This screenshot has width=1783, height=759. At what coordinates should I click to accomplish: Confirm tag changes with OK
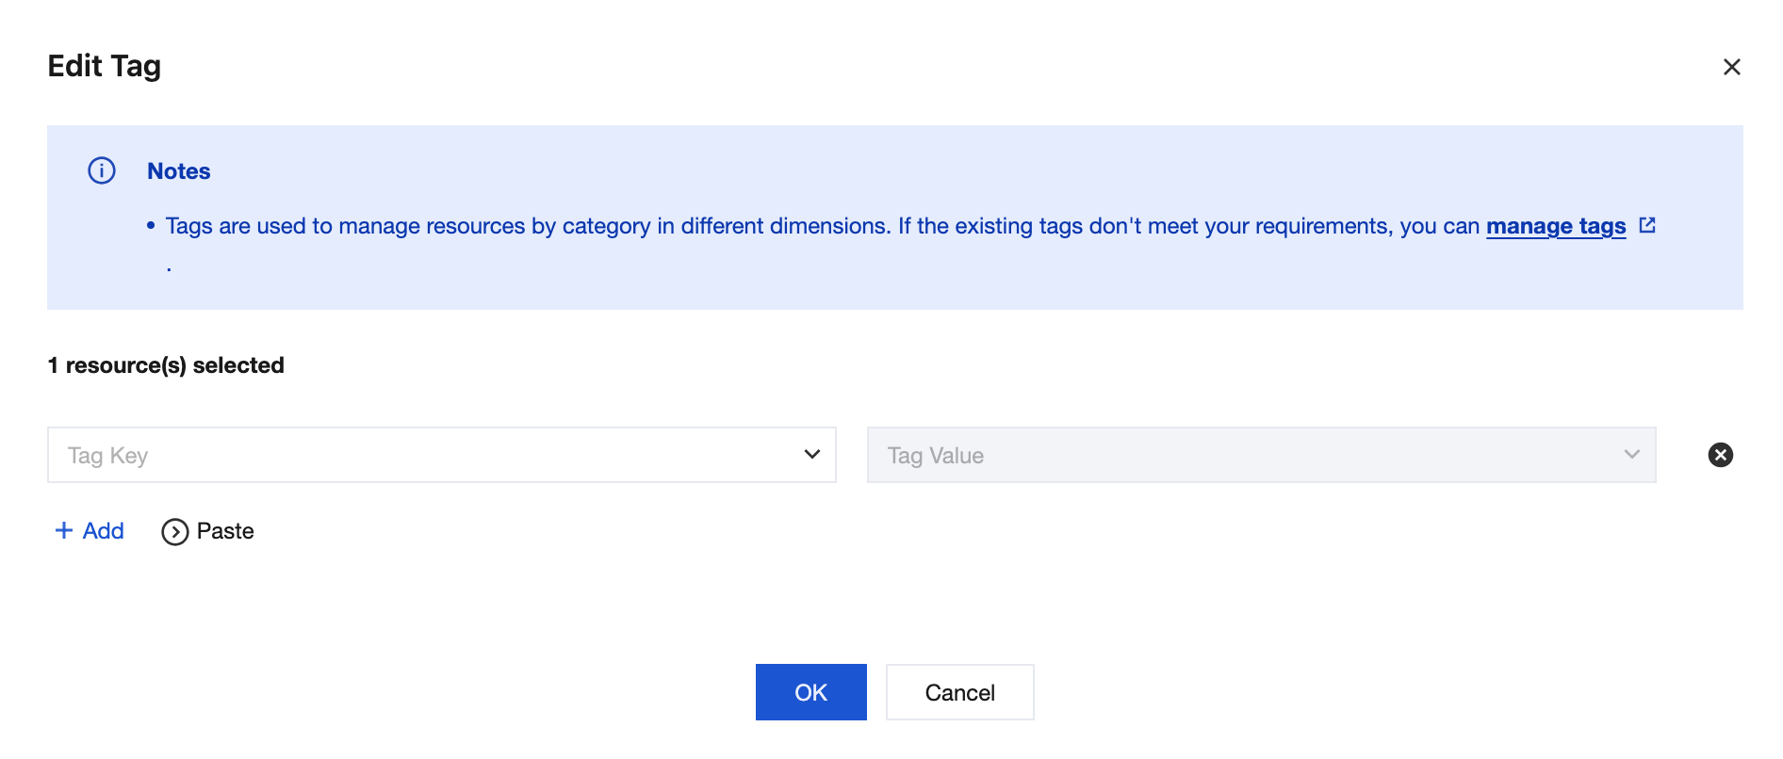(x=810, y=692)
